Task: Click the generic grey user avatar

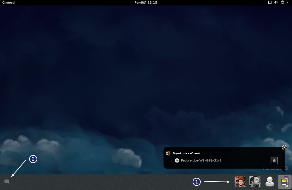Action: tap(270, 182)
